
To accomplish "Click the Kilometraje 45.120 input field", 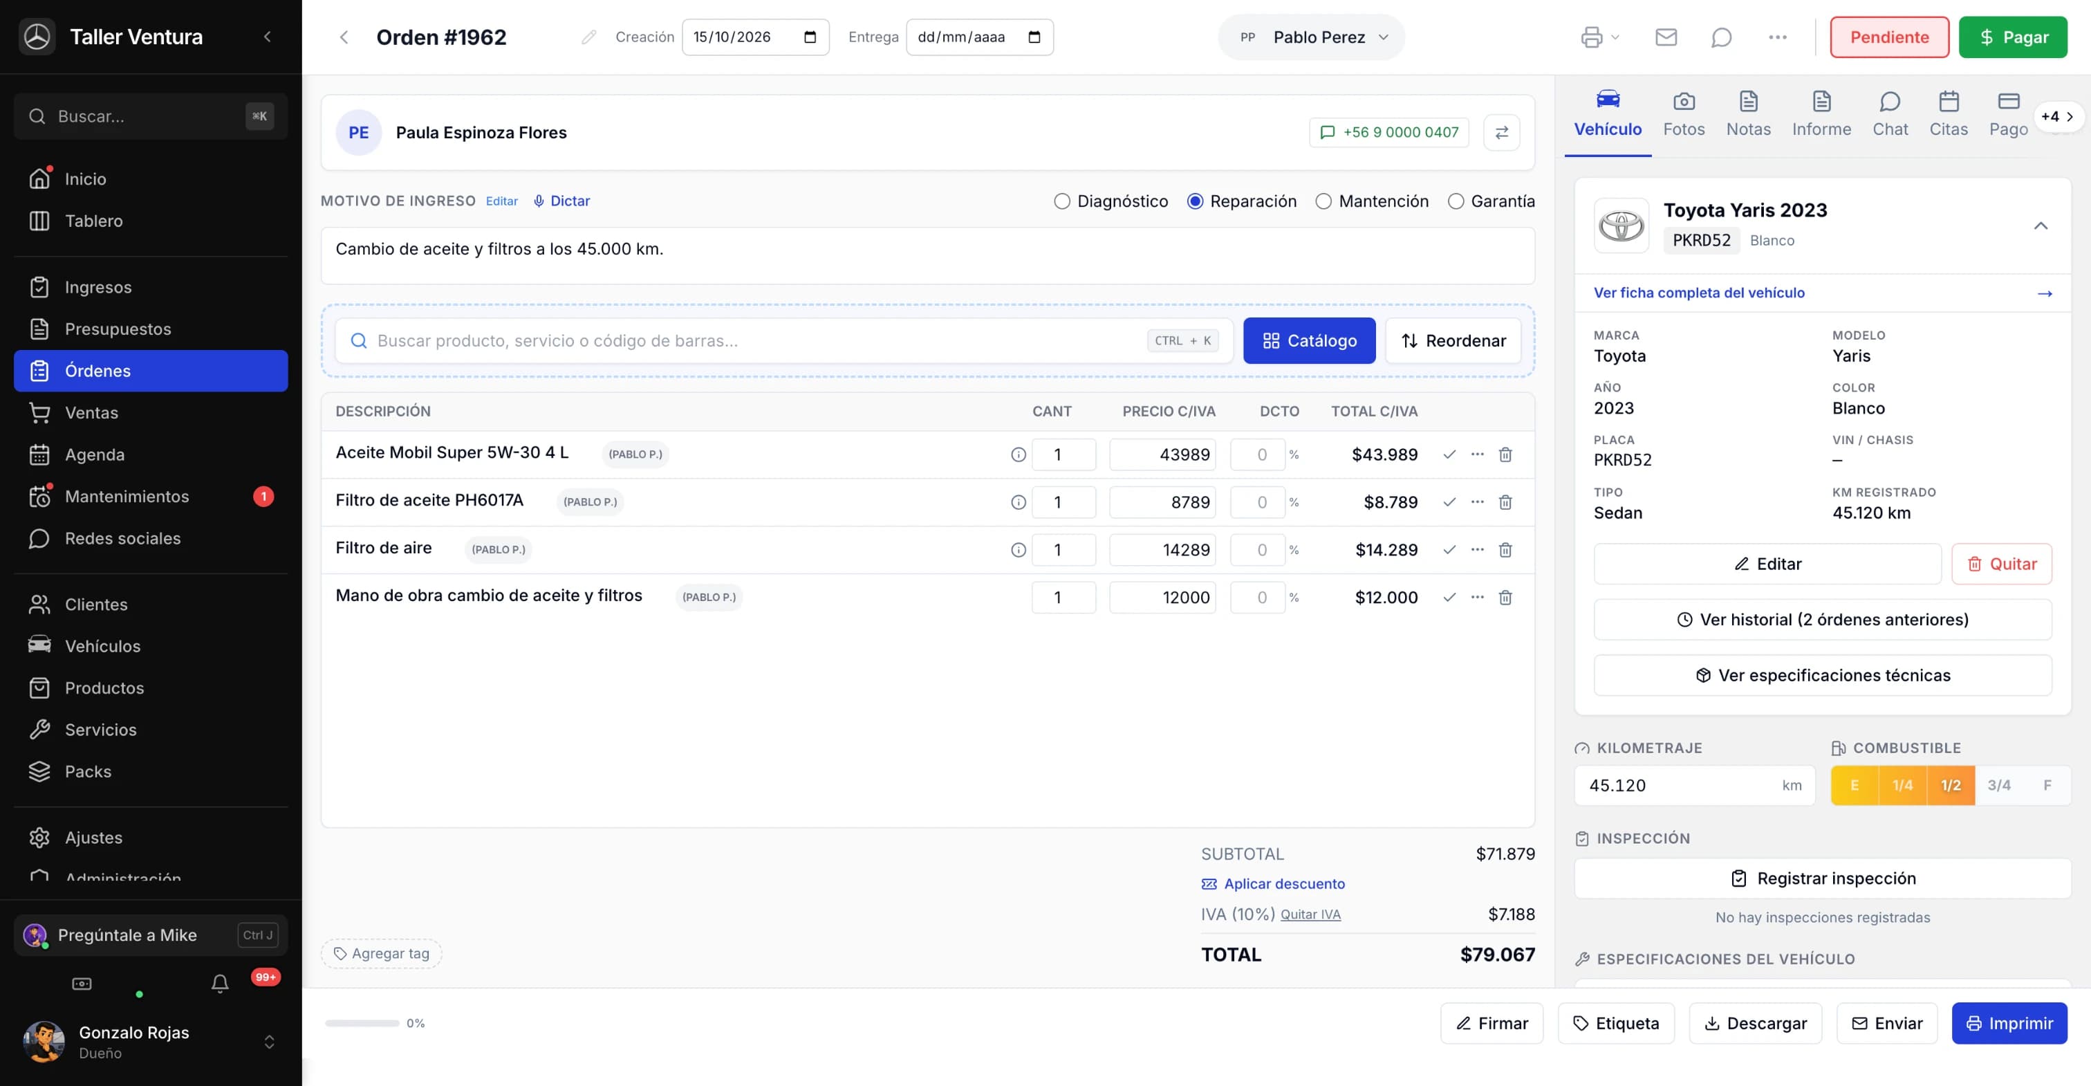I will 1694,786.
